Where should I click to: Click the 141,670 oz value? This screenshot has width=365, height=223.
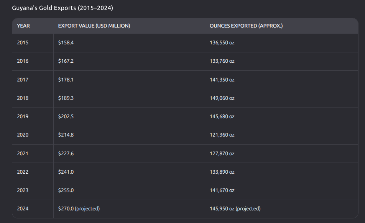222,190
